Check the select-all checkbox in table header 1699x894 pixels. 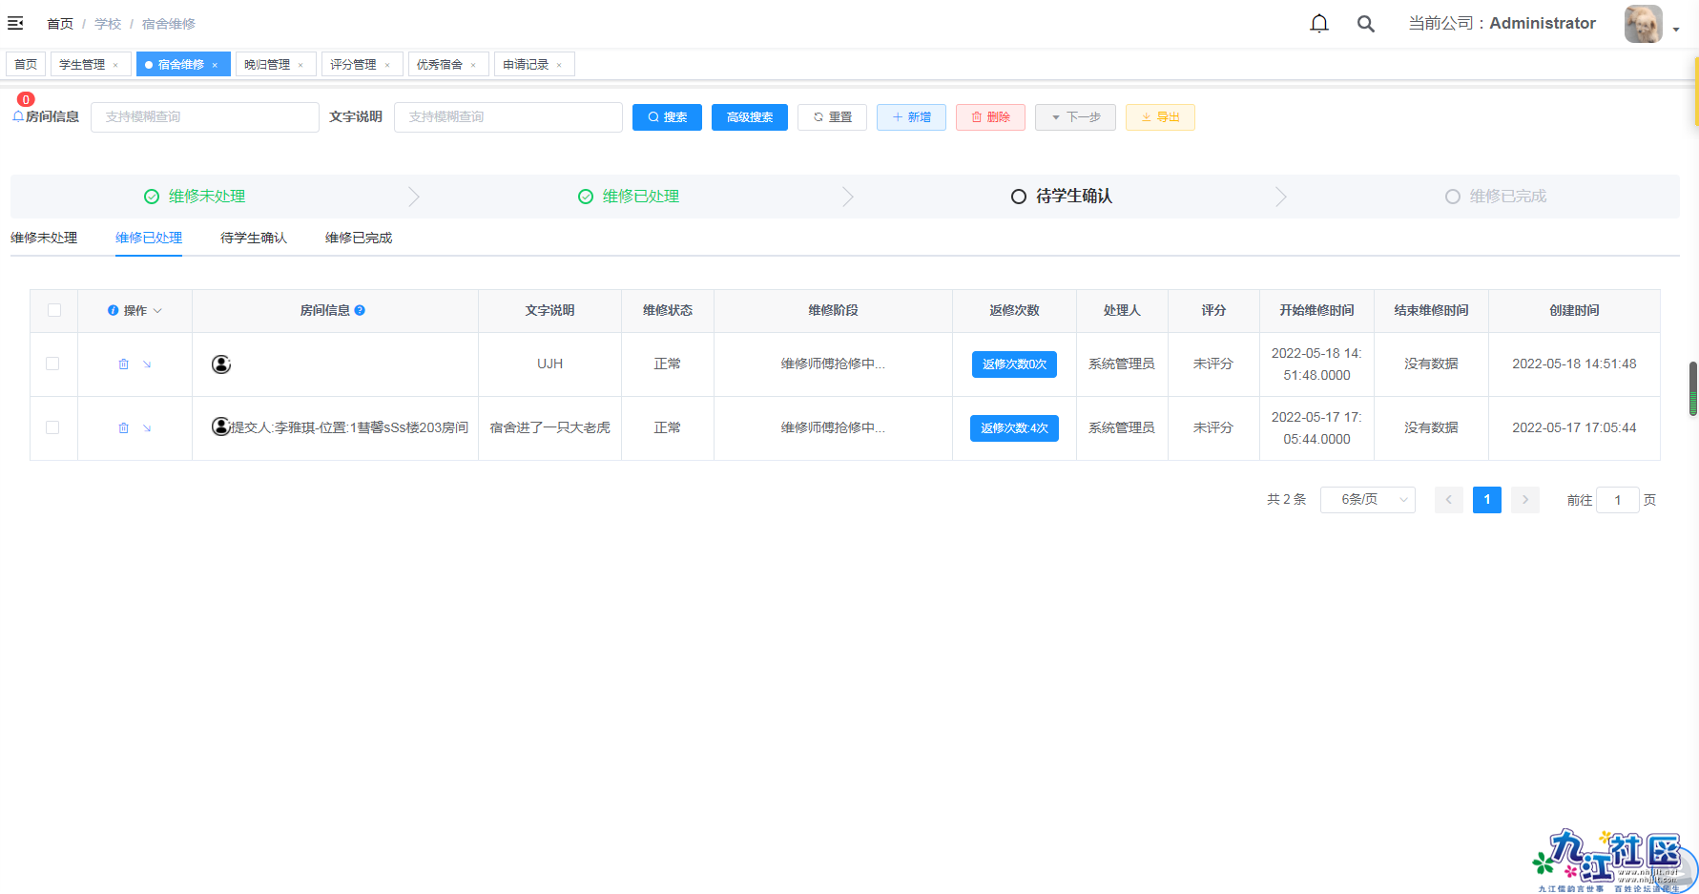54,310
